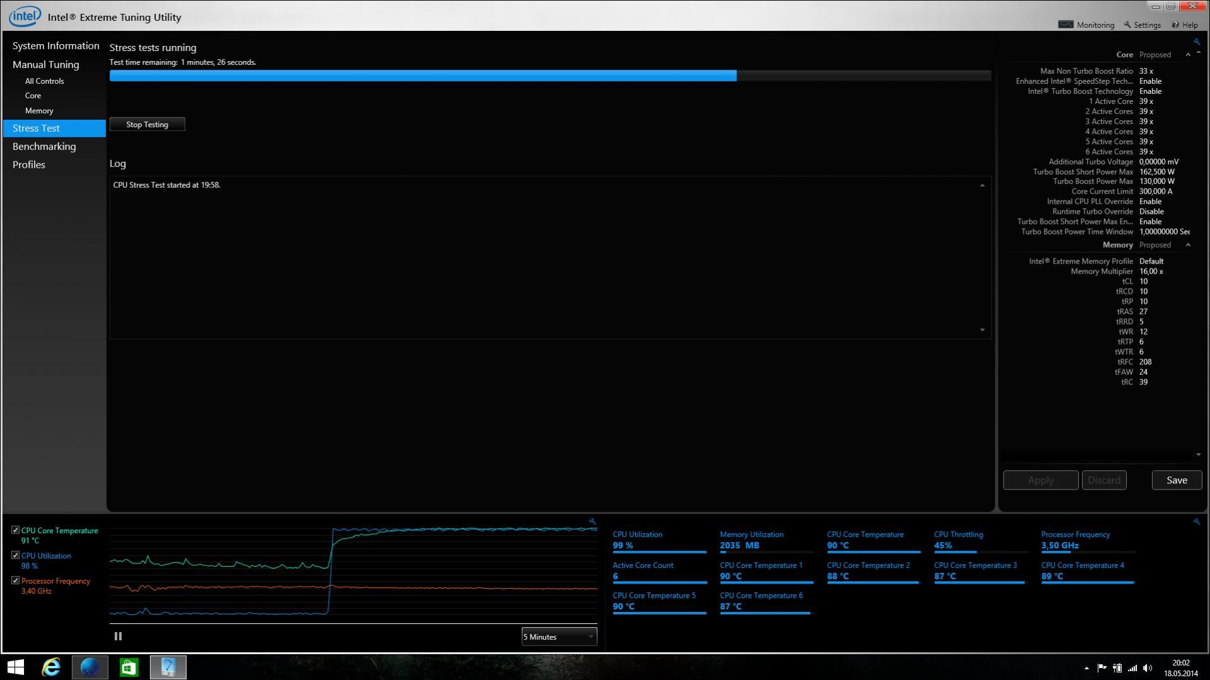Launch Internet Explorer from the taskbar
The image size is (1210, 680).
(51, 667)
